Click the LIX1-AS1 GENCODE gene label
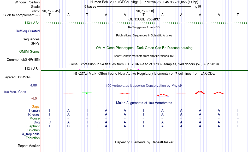Image resolution: width=248 pixels, height=152 pixels. [x=32, y=23]
